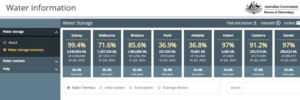
Task: Expand the Water markets section
Action: pos(30,61)
